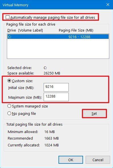This screenshot has height=168, width=113.
Task: Choose the Custom size radio option
Action: [9, 81]
